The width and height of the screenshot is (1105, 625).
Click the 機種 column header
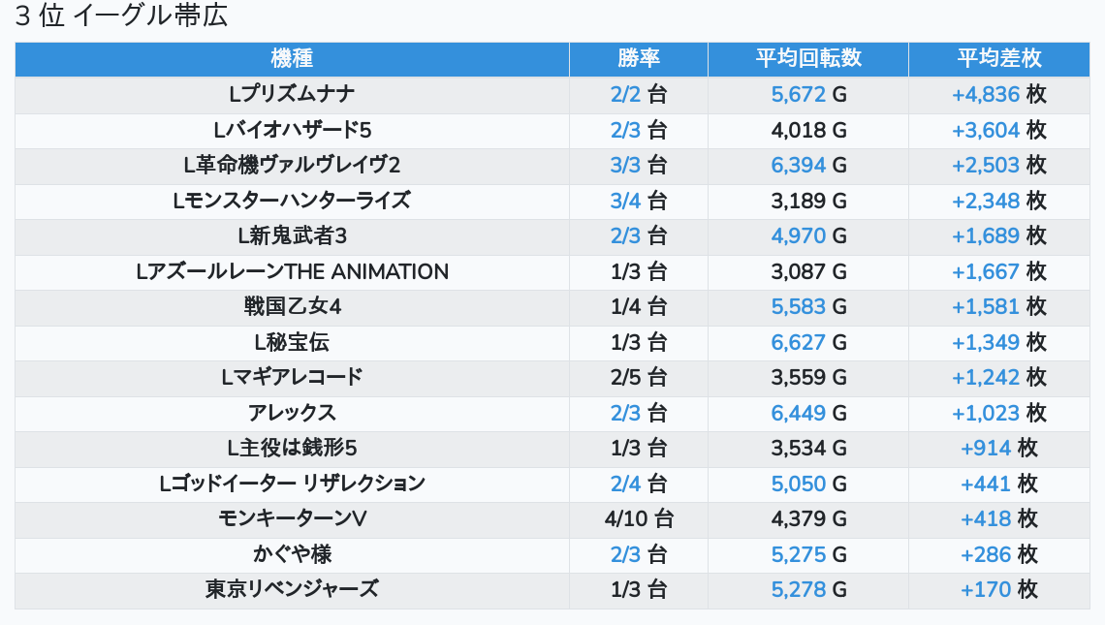[x=292, y=58]
